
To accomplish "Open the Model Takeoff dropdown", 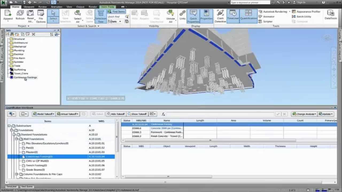I will coord(43,114).
